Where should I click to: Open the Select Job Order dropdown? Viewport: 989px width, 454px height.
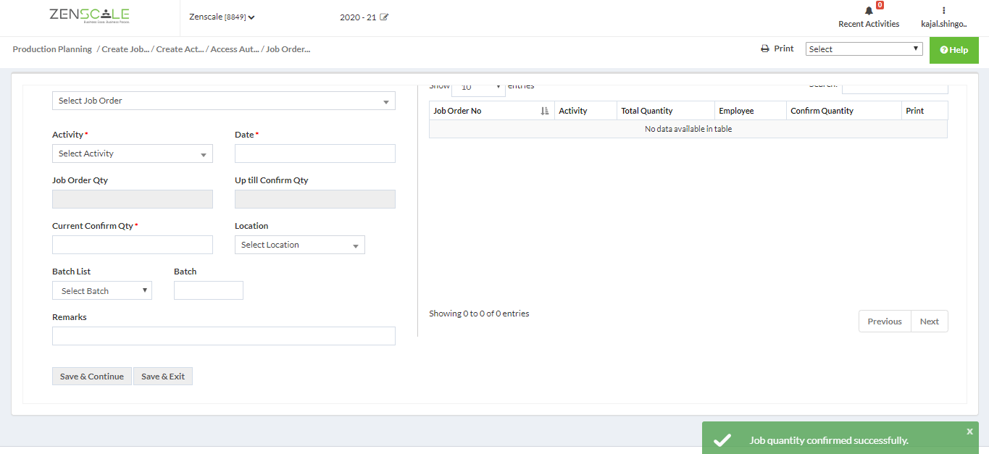(x=224, y=101)
